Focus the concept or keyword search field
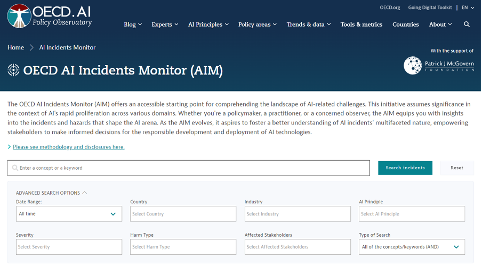 (x=188, y=168)
